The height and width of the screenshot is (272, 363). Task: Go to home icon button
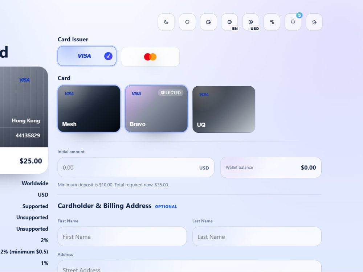pos(314,22)
